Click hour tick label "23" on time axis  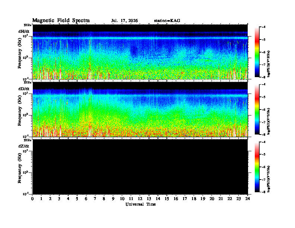click(x=238, y=199)
